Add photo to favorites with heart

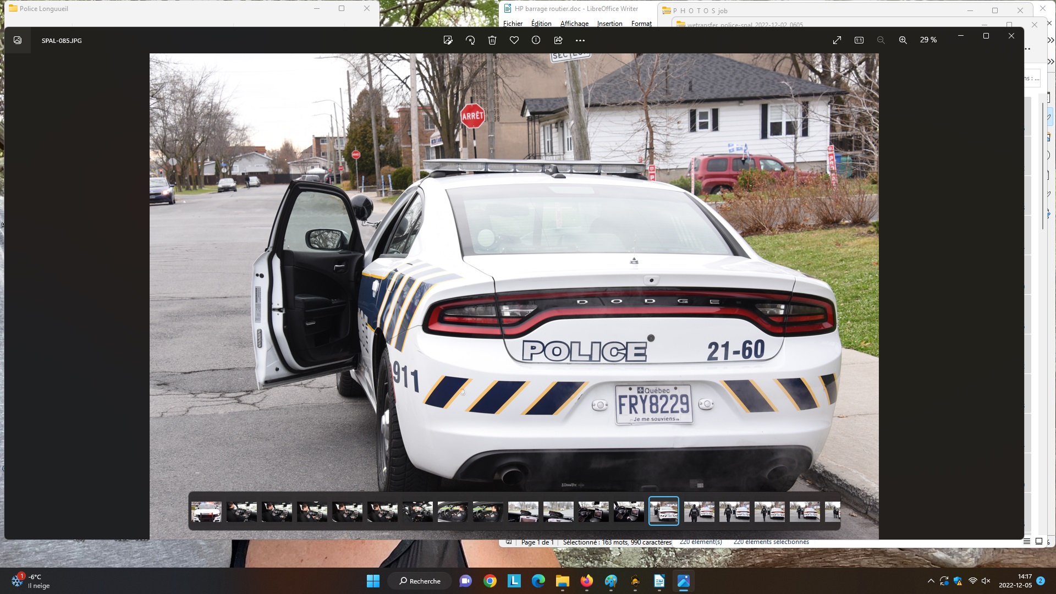[x=514, y=40]
